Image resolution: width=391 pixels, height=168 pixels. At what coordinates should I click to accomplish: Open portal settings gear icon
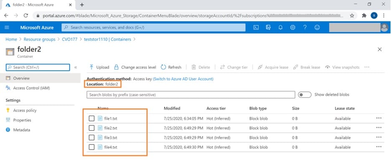click(293, 27)
